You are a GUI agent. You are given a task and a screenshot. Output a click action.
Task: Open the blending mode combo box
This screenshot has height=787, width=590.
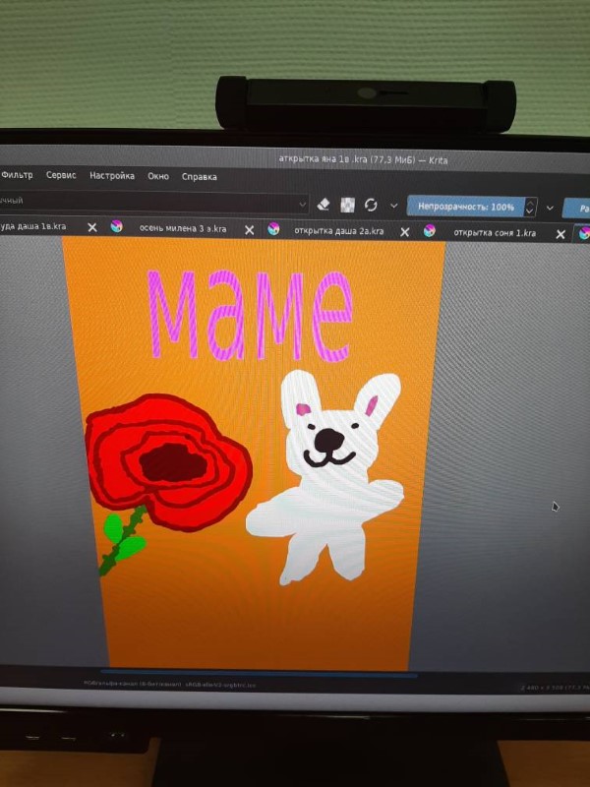click(153, 202)
